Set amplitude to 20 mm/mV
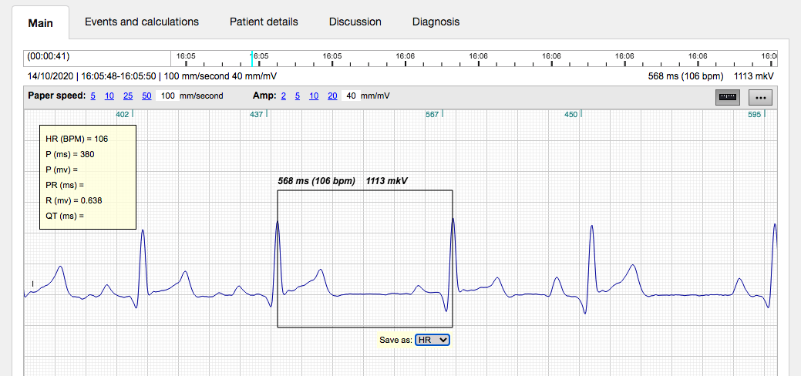The height and width of the screenshot is (376, 801). [332, 96]
